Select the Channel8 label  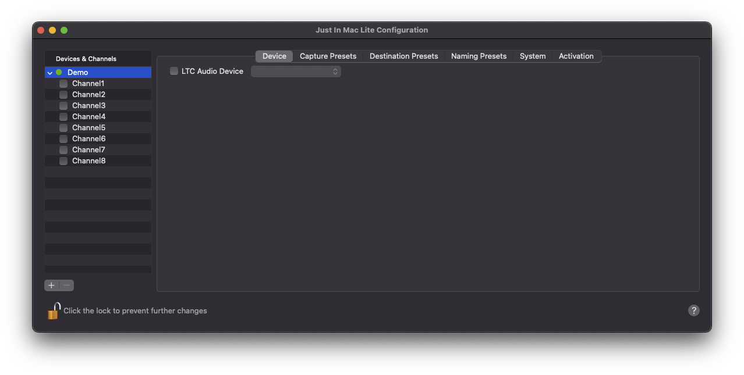[88, 161]
